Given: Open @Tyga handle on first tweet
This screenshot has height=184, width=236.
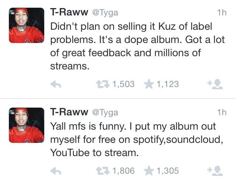Looking at the screenshot, I should tap(105, 12).
